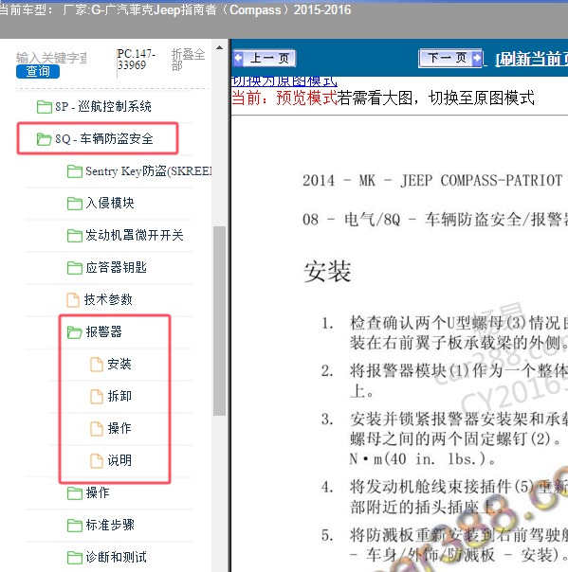Image resolution: width=568 pixels, height=572 pixels.
Task: Click folder icon beside 诊断和测试
Action: (x=75, y=558)
